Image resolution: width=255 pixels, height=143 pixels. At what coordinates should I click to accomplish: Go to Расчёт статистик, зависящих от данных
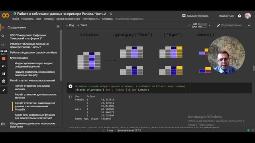point(35,106)
